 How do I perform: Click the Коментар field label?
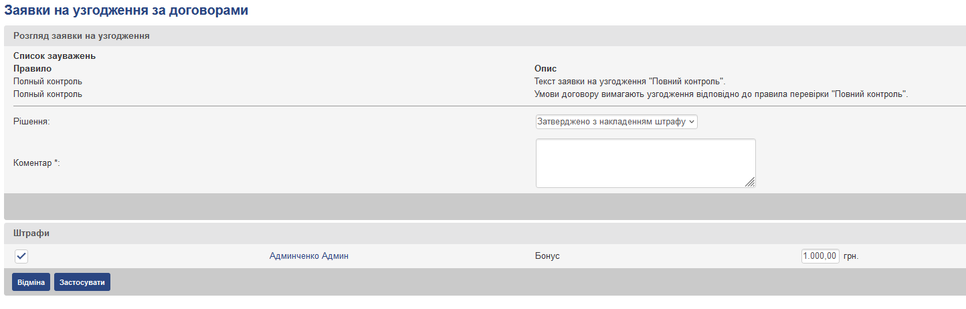point(37,163)
